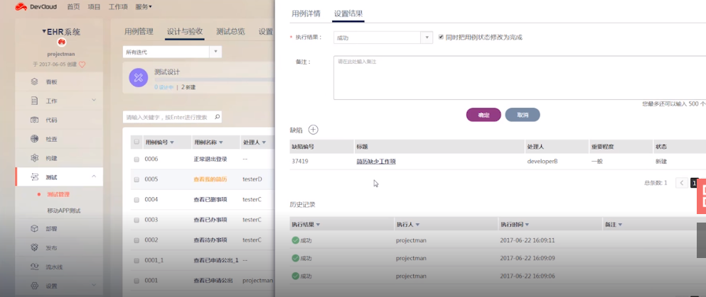706x297 pixels.
Task: Click the 确定 confirm button
Action: coord(483,115)
